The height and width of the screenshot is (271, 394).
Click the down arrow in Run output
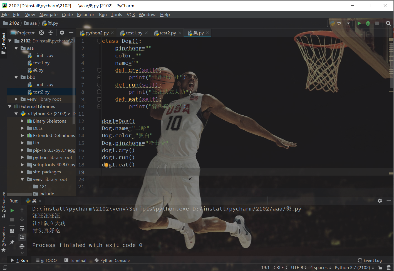[x=22, y=219]
